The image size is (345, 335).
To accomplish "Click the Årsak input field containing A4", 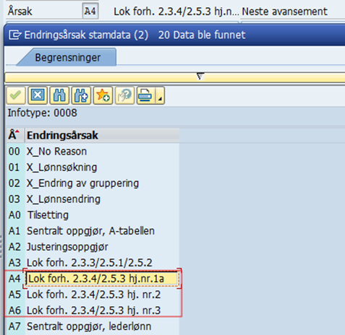I will (x=90, y=11).
